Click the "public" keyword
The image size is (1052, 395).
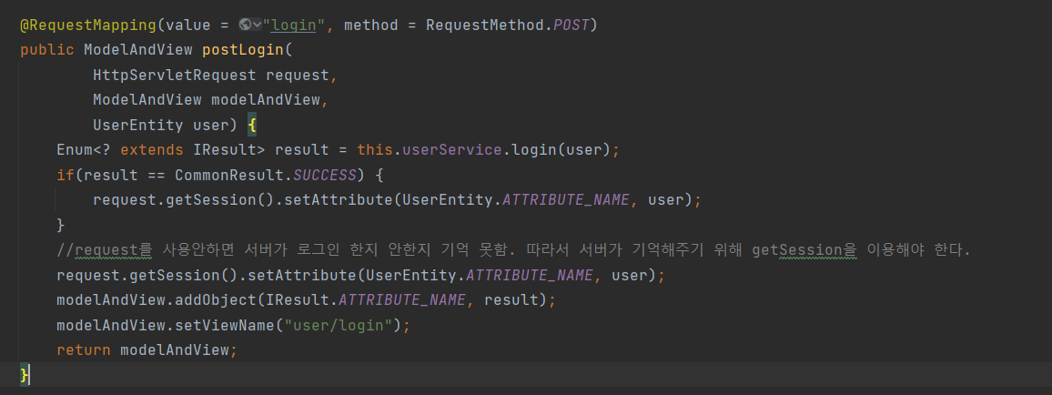47,50
